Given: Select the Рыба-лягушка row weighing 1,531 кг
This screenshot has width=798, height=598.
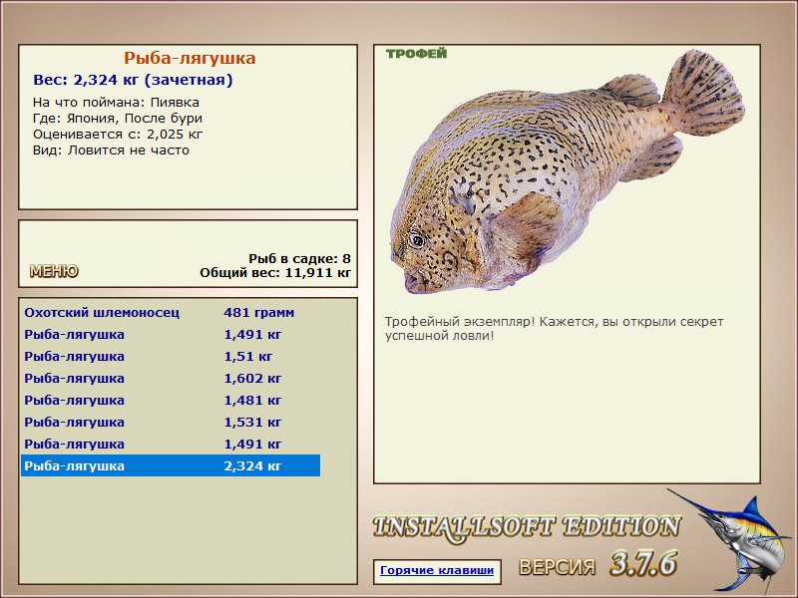Looking at the screenshot, I should click(171, 422).
